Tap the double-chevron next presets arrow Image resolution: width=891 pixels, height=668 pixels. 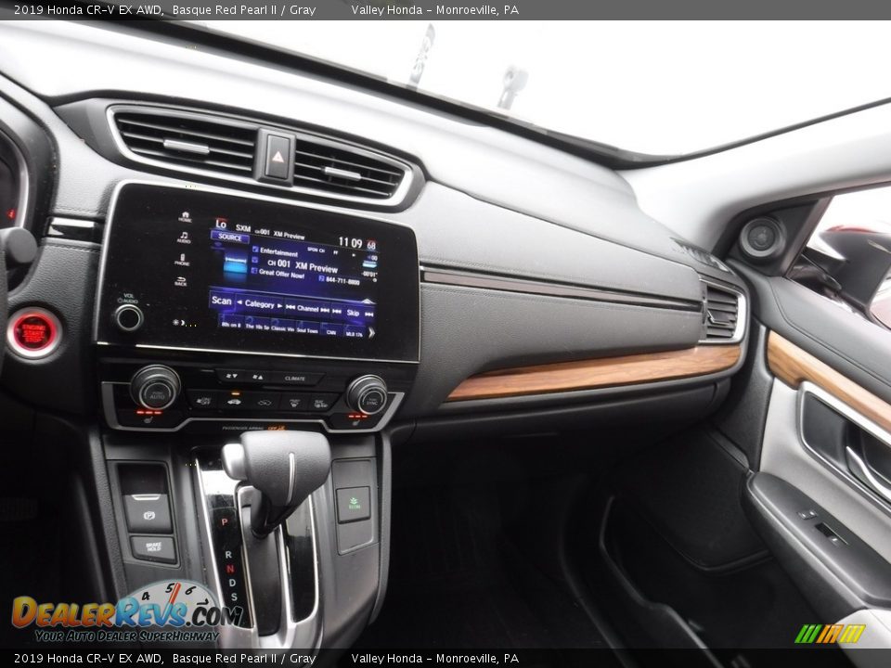pos(371,333)
